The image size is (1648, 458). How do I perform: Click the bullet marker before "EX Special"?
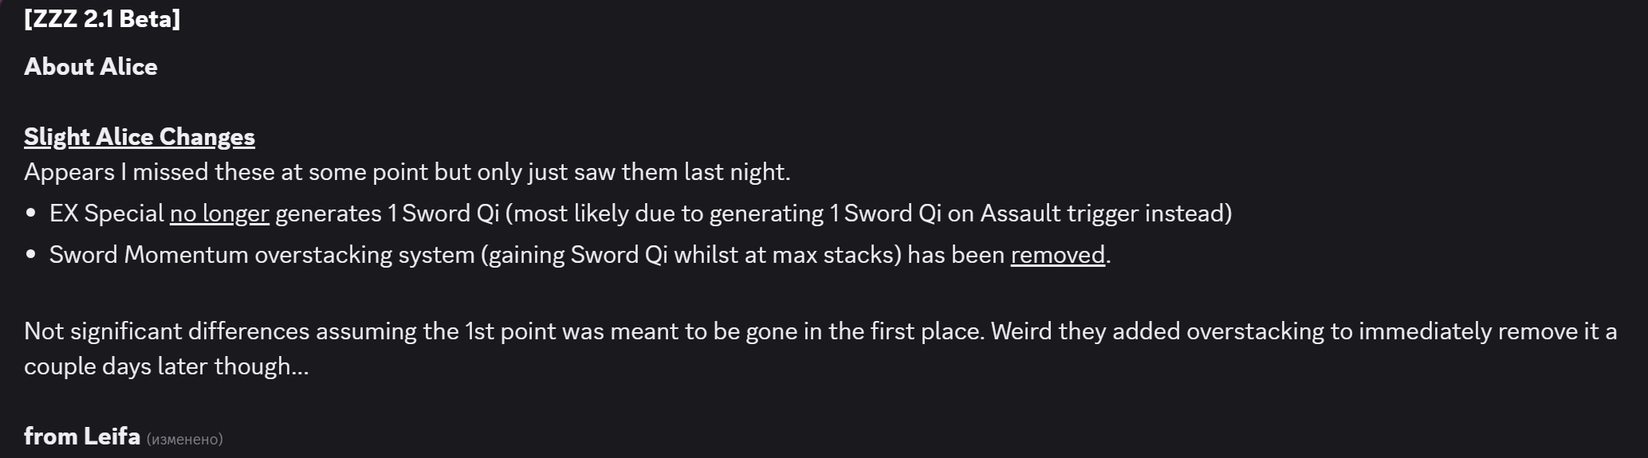pyautogui.click(x=31, y=213)
